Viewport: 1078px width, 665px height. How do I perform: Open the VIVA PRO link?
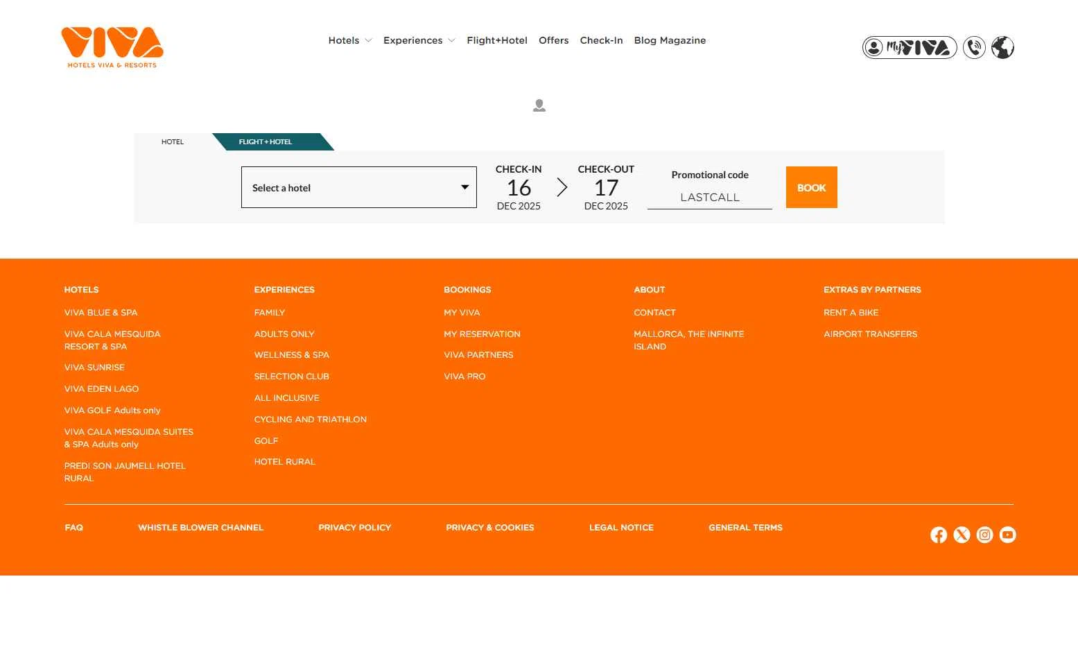coord(465,377)
